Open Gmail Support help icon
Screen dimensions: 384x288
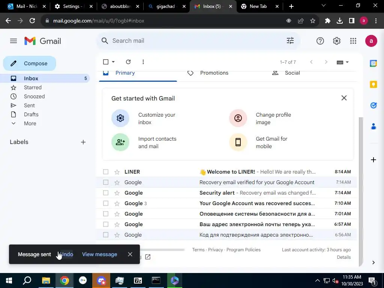(x=320, y=41)
